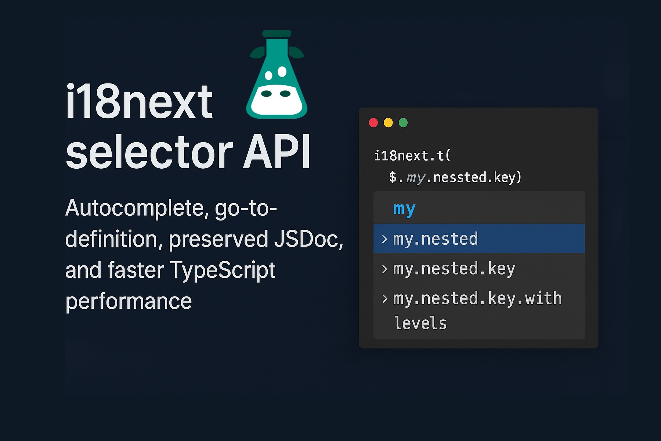
Task: Click the i18next.t( code line
Action: 412,156
